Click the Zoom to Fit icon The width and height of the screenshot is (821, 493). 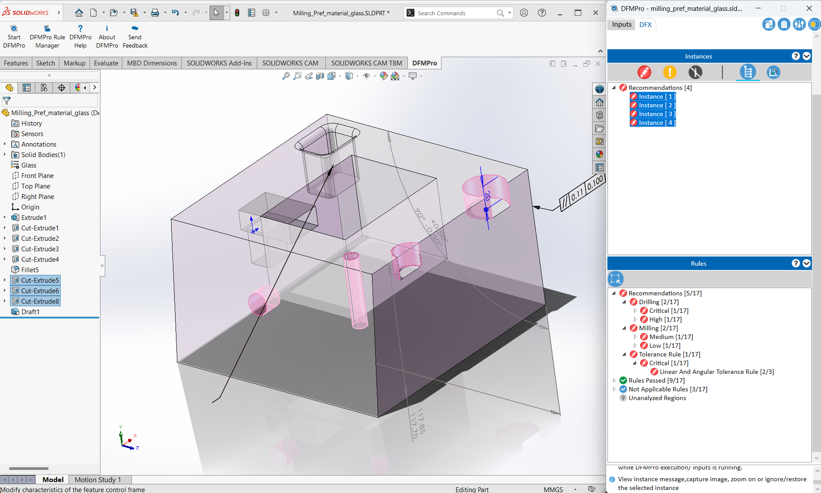coord(286,76)
